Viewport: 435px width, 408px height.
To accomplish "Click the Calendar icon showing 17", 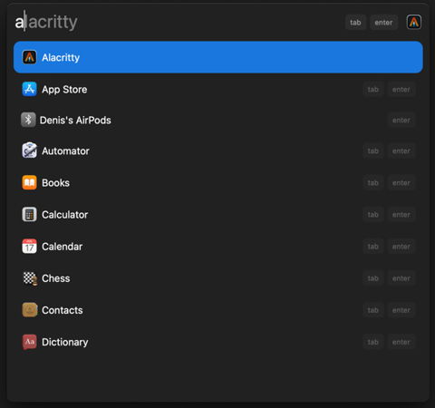I will (x=29, y=247).
